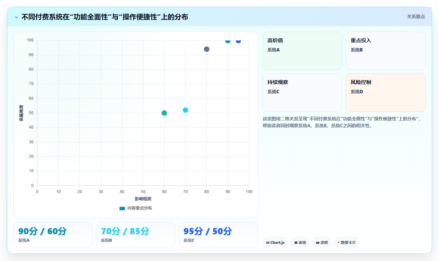The image size is (439, 261).
Task: Click the 90分 / 60分 系统A stat card
Action: pos(53,235)
